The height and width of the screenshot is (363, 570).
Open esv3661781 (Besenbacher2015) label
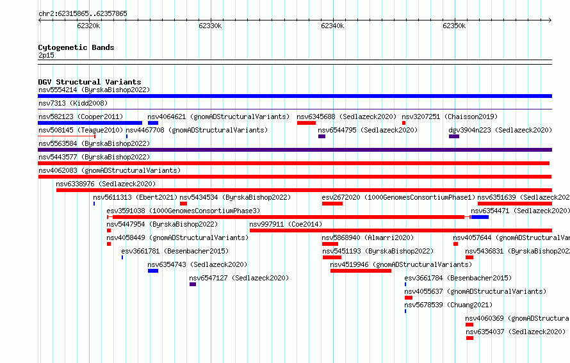[175, 251]
